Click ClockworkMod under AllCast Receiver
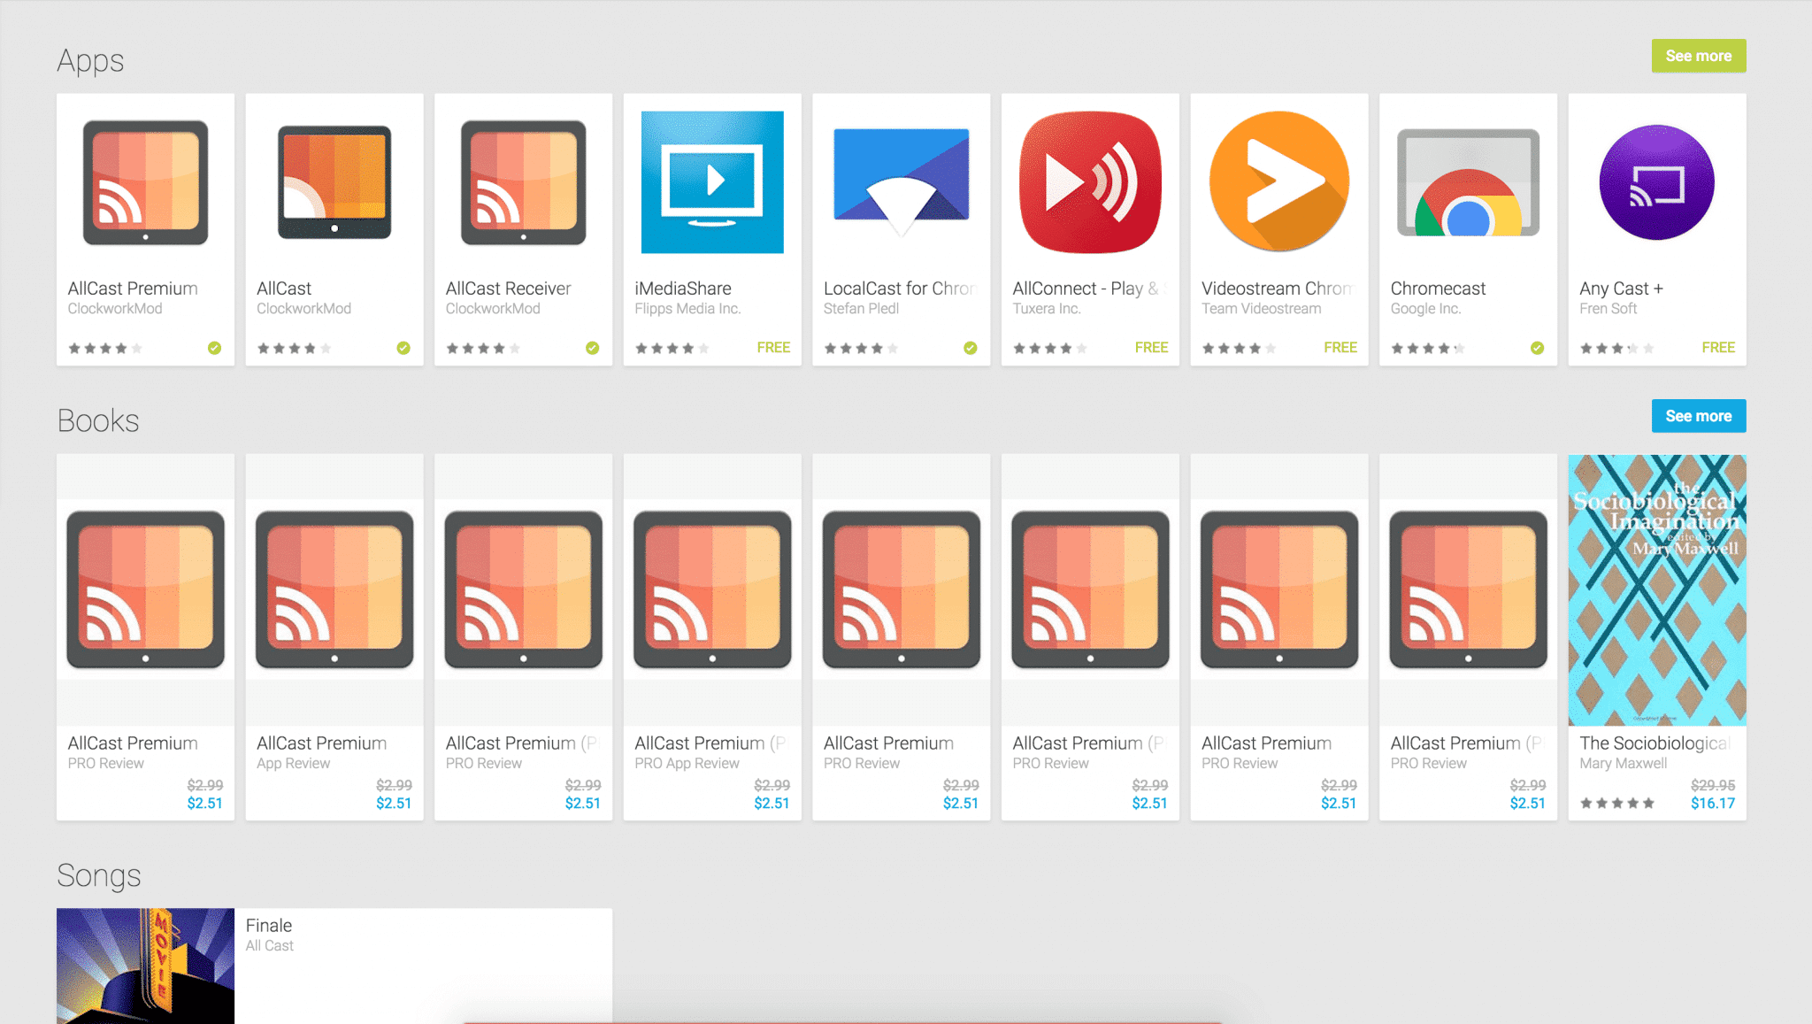 click(493, 309)
